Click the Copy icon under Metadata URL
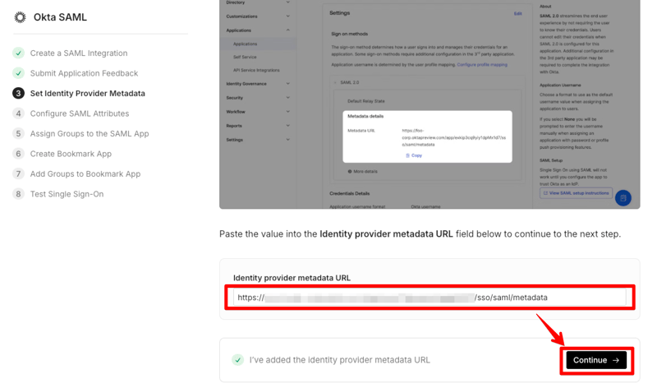The width and height of the screenshot is (657, 388). (408, 155)
